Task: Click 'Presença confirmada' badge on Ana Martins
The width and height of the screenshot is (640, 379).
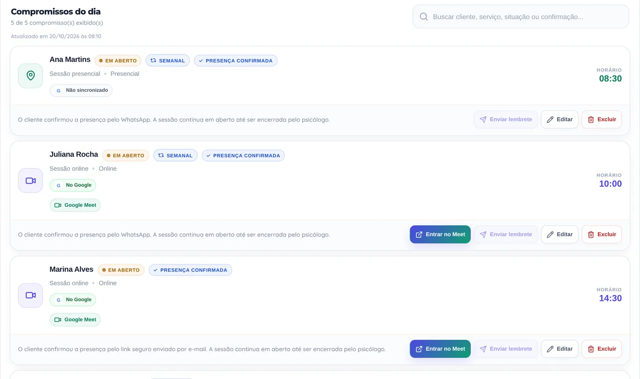Action: click(x=236, y=60)
